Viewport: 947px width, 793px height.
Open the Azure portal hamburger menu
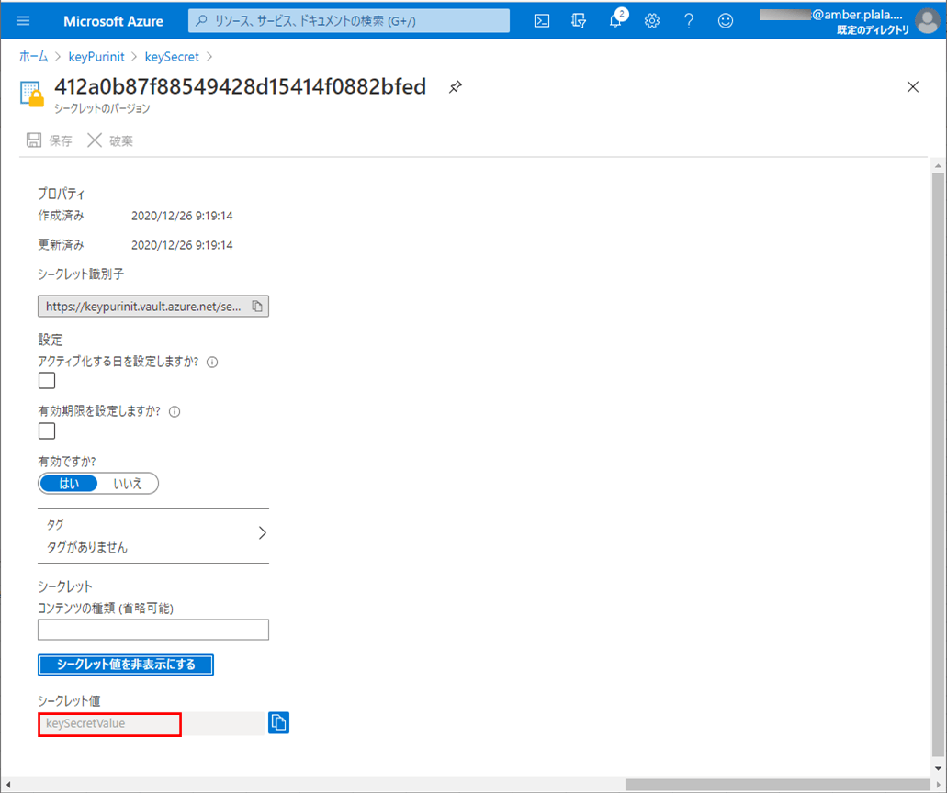[23, 21]
